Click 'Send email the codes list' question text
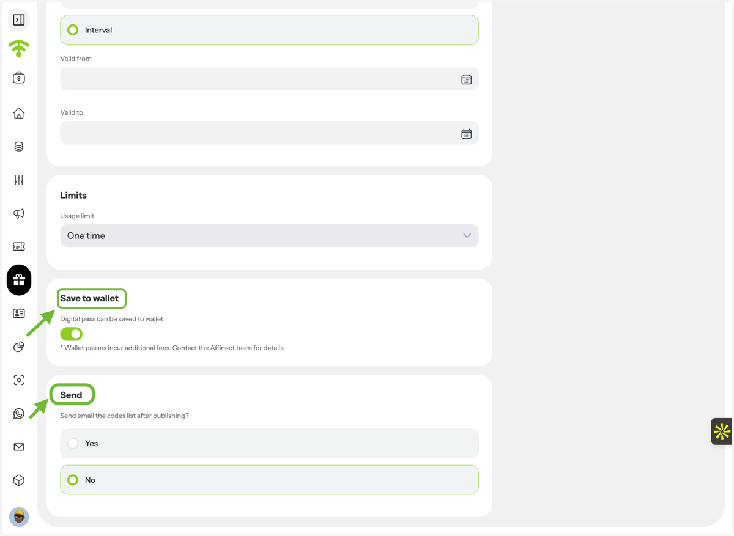Image resolution: width=734 pixels, height=536 pixels. [124, 416]
